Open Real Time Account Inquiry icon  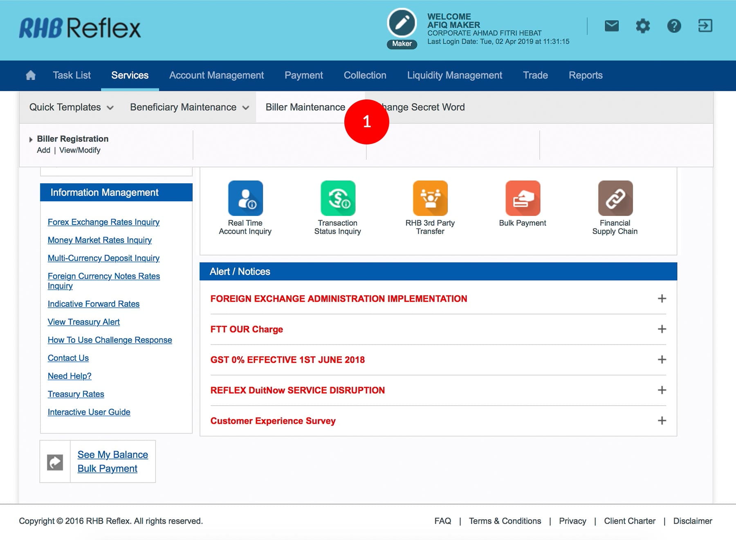[245, 198]
